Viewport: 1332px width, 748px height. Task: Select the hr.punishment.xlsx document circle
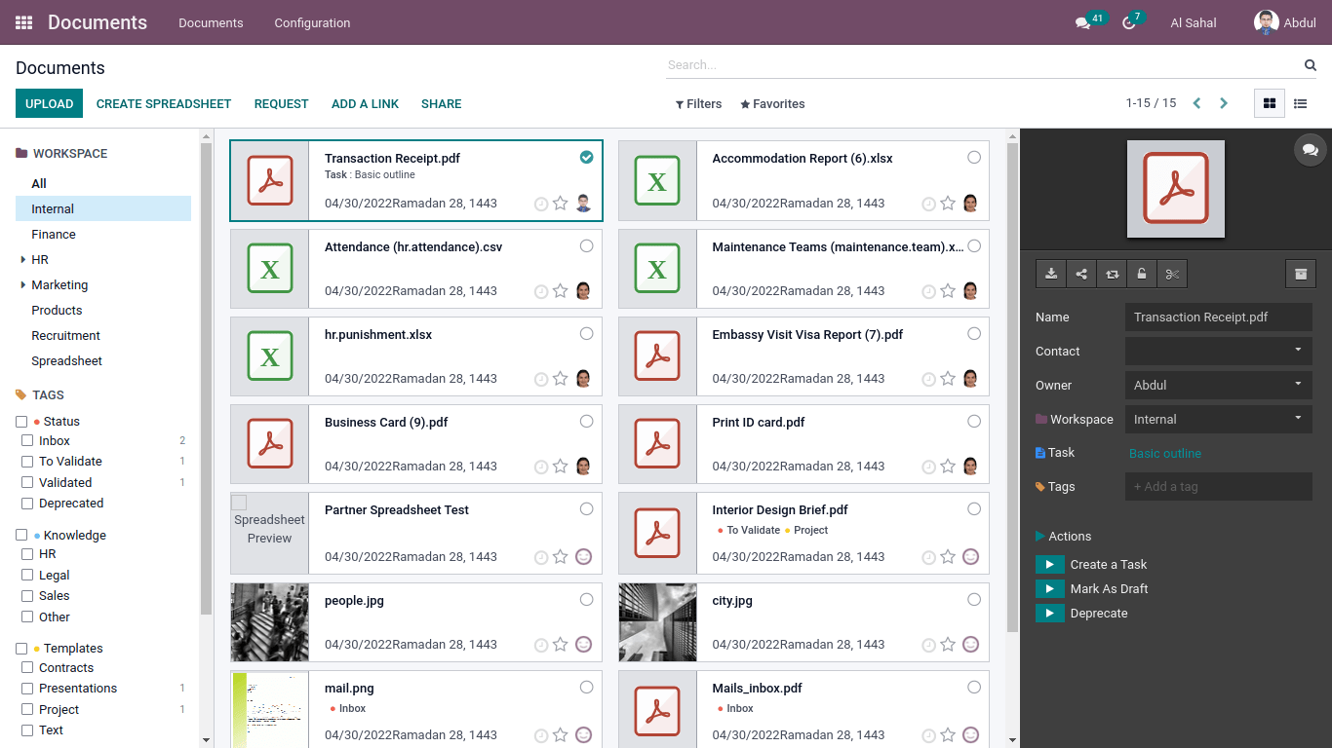(x=586, y=334)
